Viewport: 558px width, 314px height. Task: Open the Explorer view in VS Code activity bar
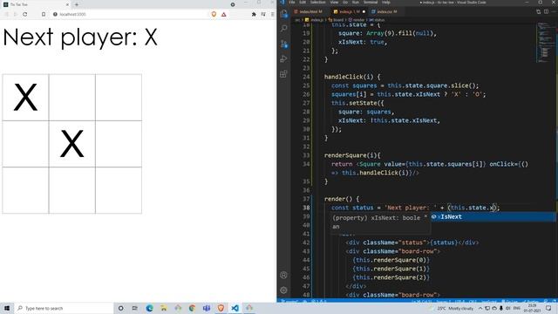[283, 14]
